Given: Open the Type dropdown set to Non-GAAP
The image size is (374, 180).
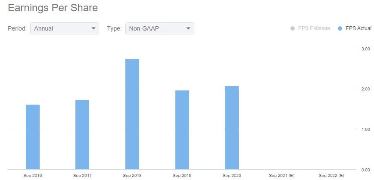Looking at the screenshot, I should click(159, 28).
